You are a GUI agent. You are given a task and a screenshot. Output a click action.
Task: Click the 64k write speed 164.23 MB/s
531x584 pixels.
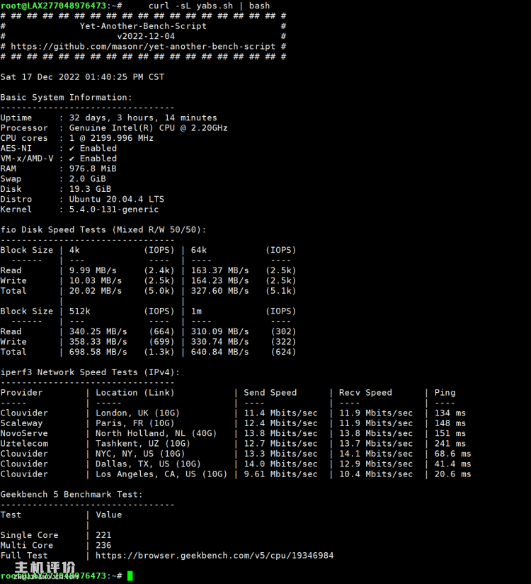coord(220,281)
